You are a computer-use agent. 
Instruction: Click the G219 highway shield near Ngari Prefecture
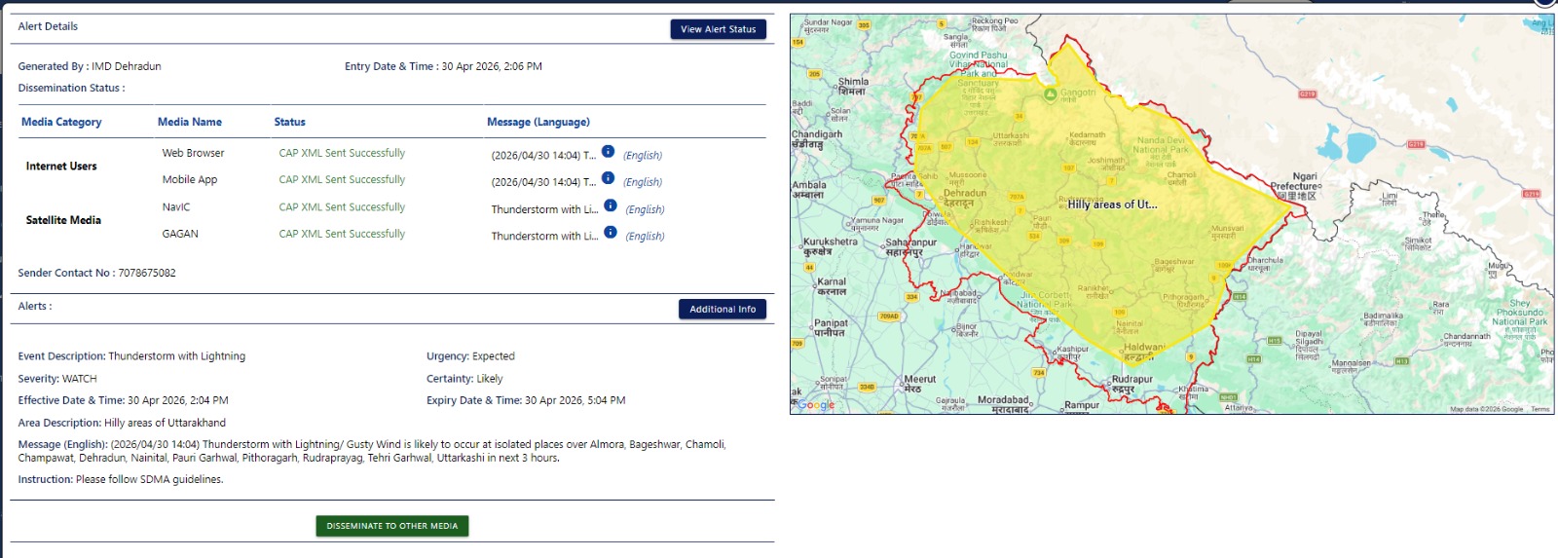coord(1307,94)
